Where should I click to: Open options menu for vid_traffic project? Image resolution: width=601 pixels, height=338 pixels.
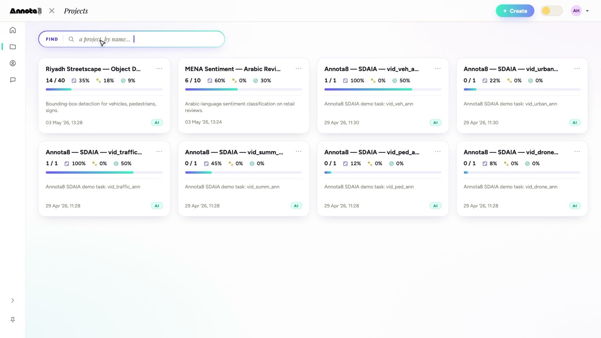point(159,152)
